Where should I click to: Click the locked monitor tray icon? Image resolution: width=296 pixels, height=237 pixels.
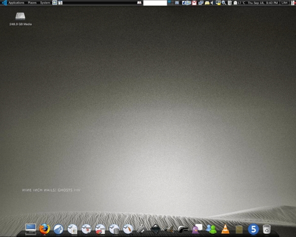click(218, 3)
